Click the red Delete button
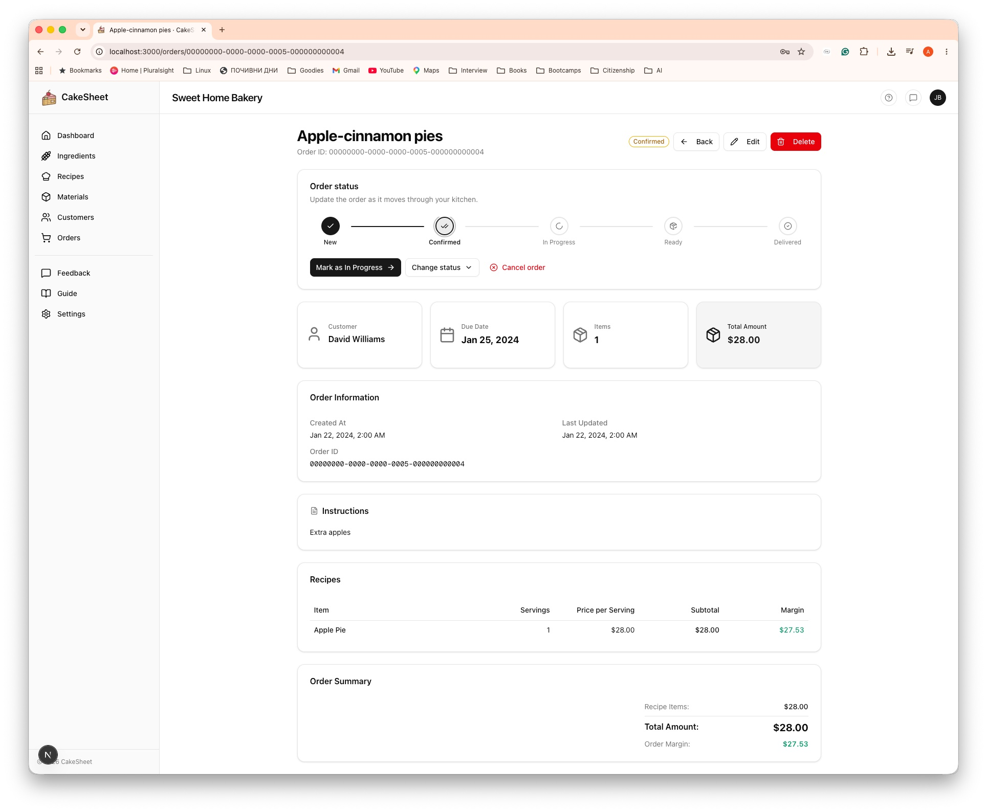Screen dimensions: 987x812 click(796, 142)
